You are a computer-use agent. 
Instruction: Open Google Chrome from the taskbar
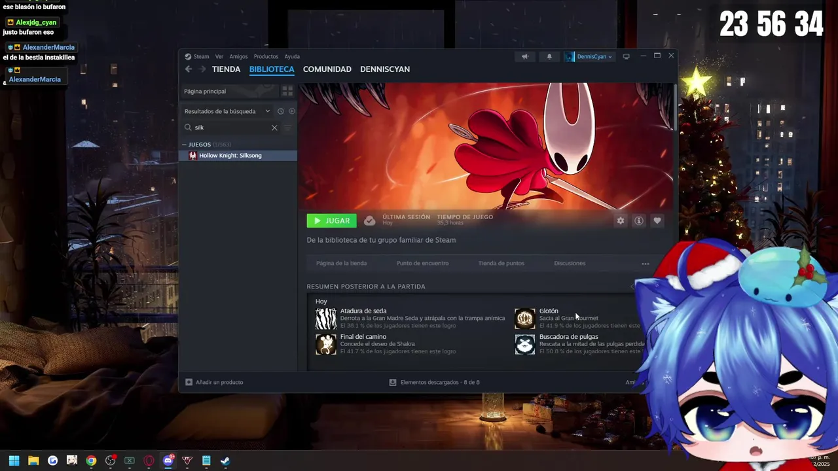point(91,461)
